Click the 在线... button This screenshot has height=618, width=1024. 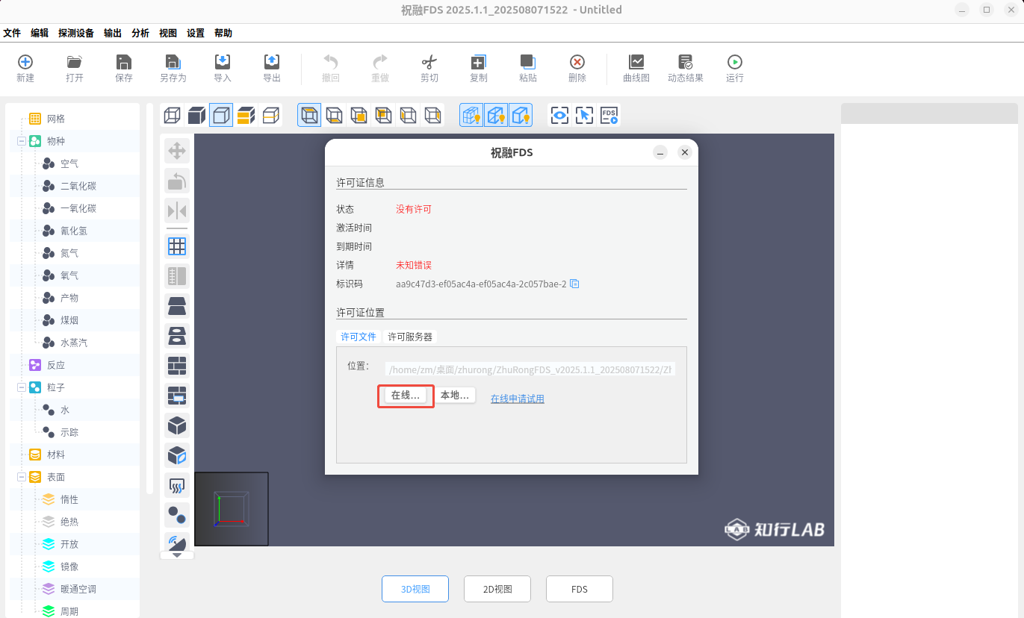coord(406,395)
